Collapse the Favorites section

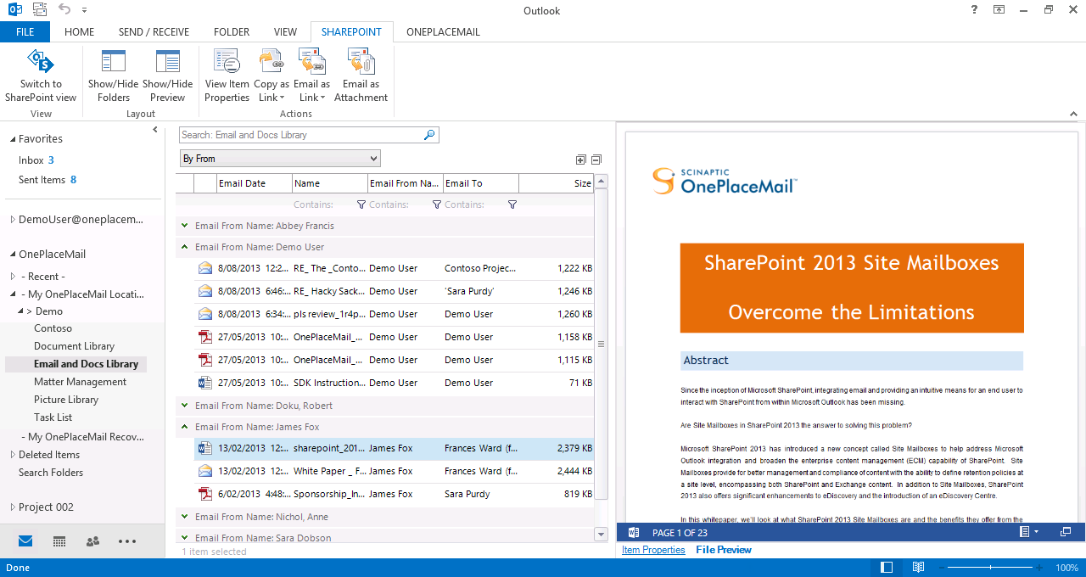click(x=12, y=139)
